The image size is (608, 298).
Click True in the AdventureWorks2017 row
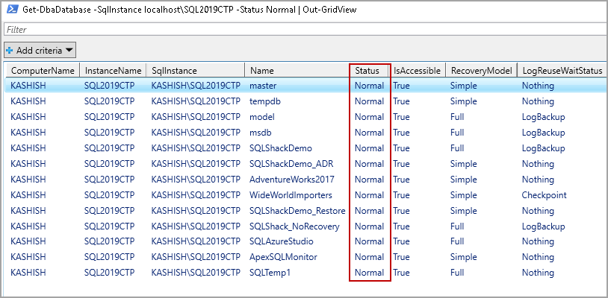tap(401, 180)
